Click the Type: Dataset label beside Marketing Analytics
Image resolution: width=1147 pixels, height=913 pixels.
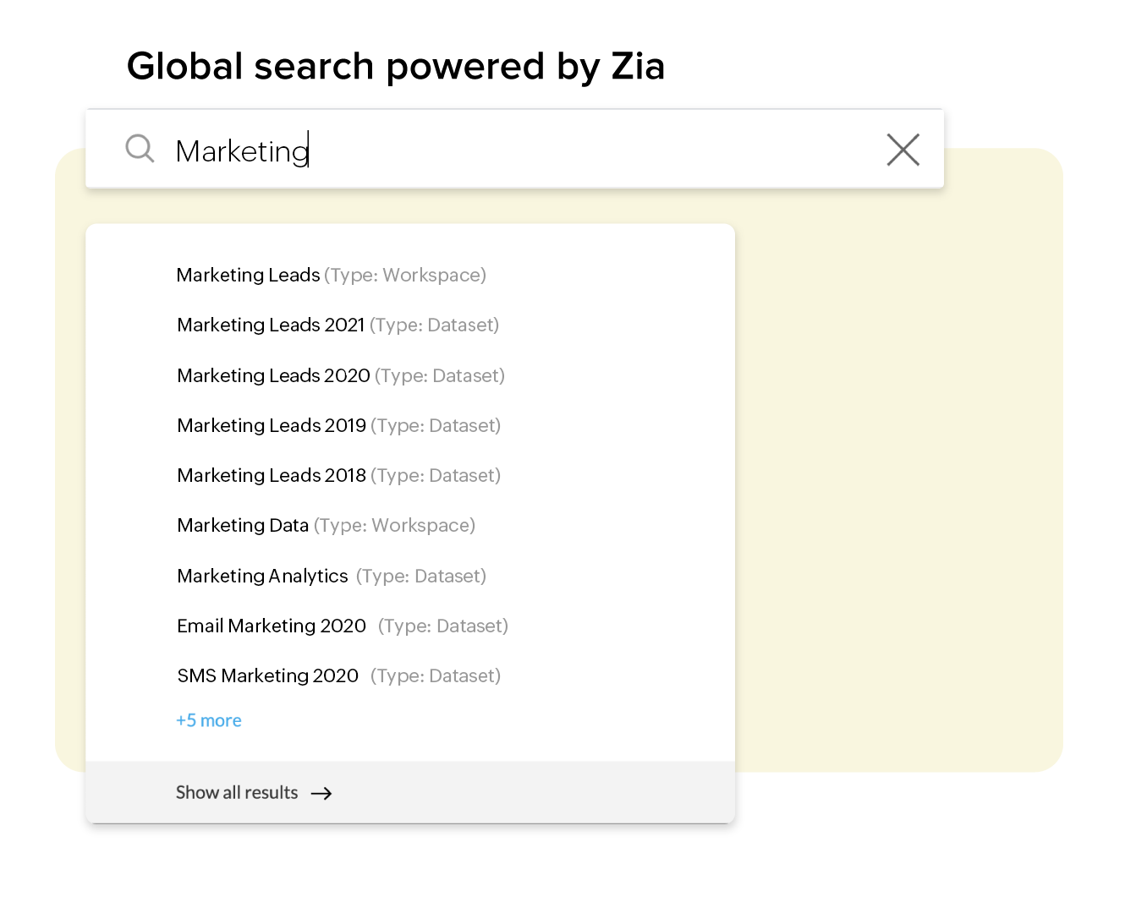tap(421, 576)
